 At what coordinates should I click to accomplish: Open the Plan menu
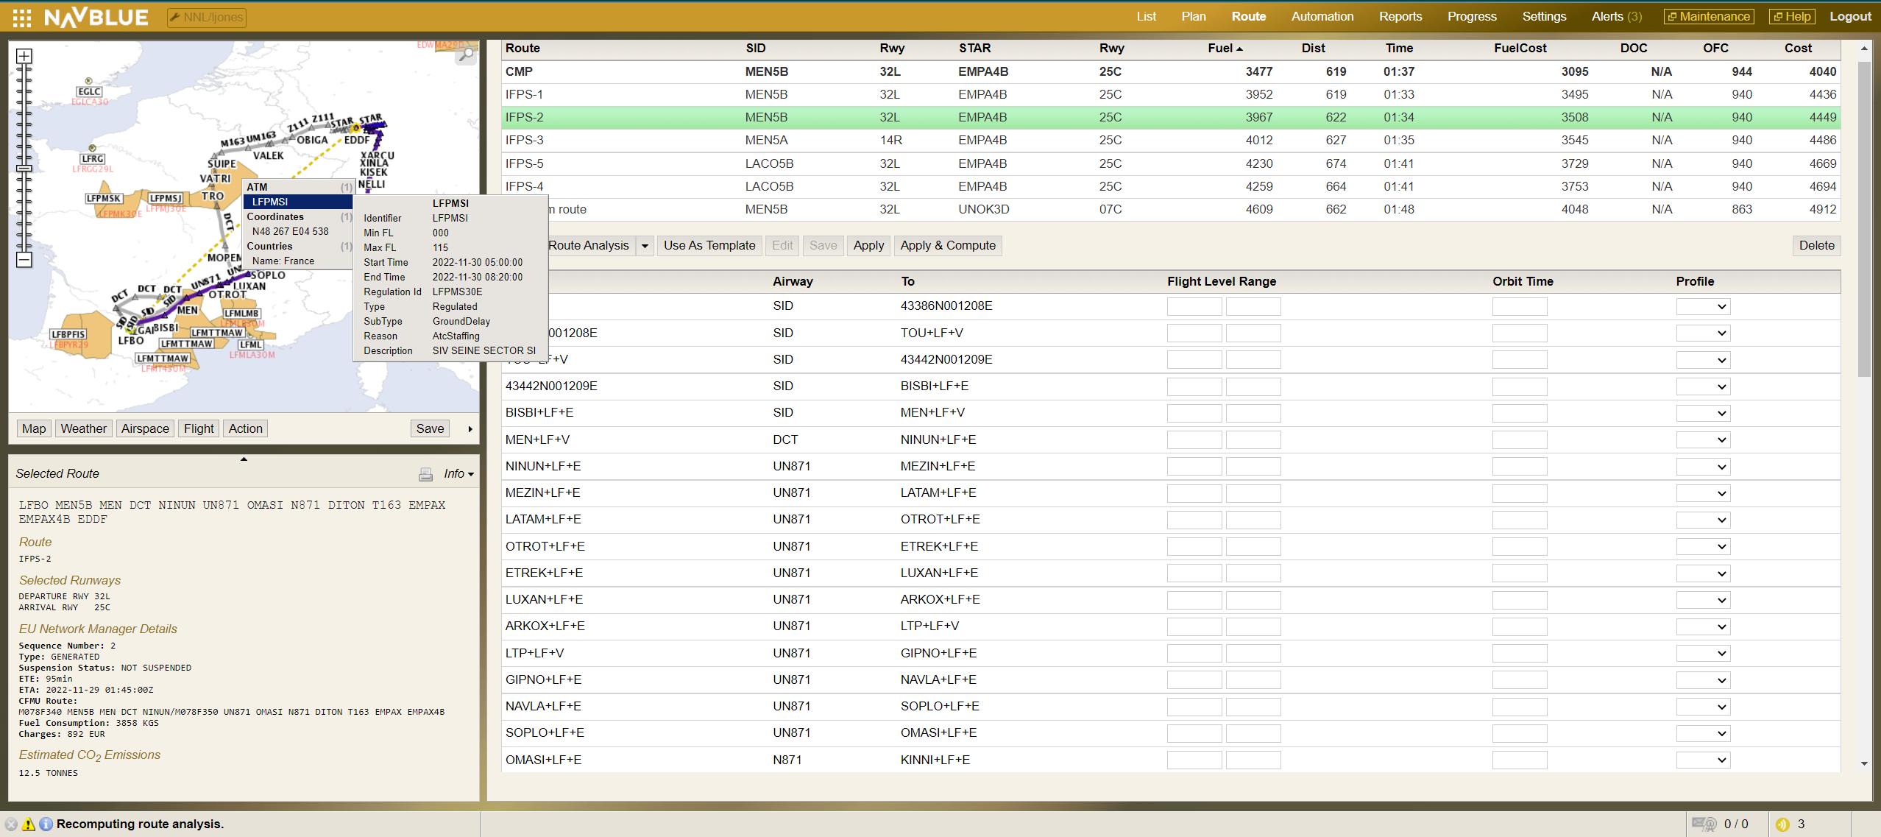pos(1194,16)
